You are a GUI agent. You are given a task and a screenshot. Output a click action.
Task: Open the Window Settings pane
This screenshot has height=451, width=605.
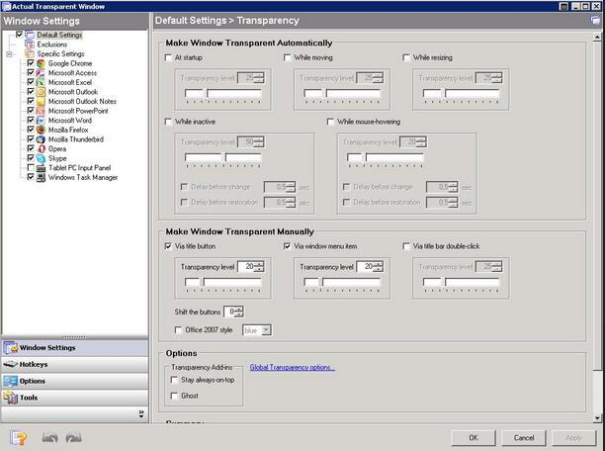coord(75,348)
